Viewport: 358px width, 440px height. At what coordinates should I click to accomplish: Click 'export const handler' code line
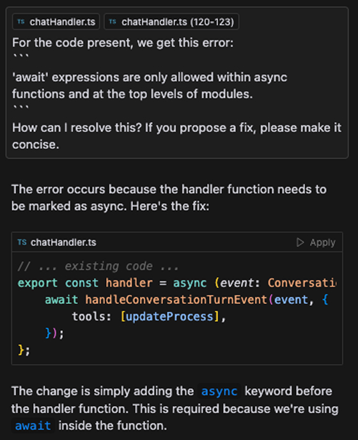tap(176, 283)
